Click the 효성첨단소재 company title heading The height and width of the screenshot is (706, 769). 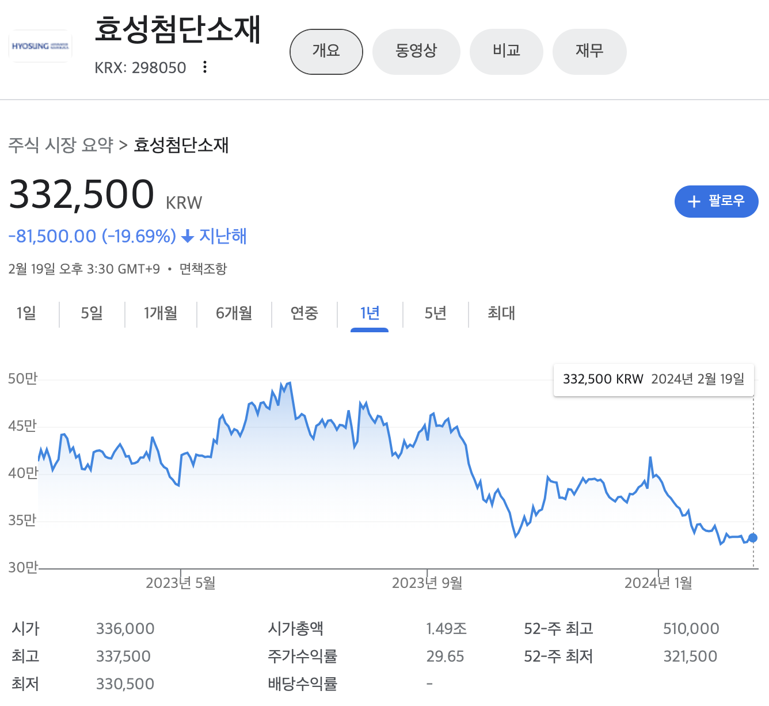point(178,29)
